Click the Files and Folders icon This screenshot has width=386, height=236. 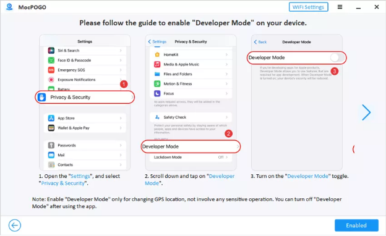(157, 74)
